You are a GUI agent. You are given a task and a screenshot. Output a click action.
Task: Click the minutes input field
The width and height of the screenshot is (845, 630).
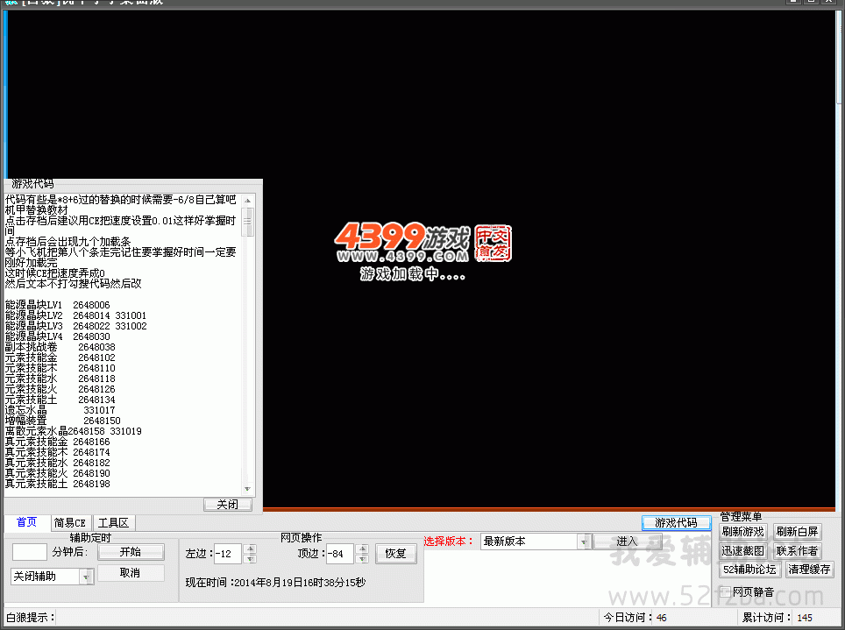30,552
